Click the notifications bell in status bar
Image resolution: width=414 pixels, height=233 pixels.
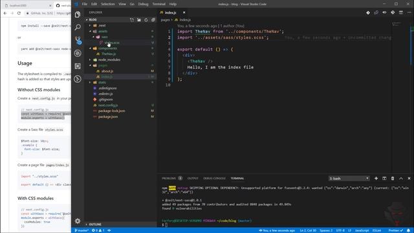[408, 230]
